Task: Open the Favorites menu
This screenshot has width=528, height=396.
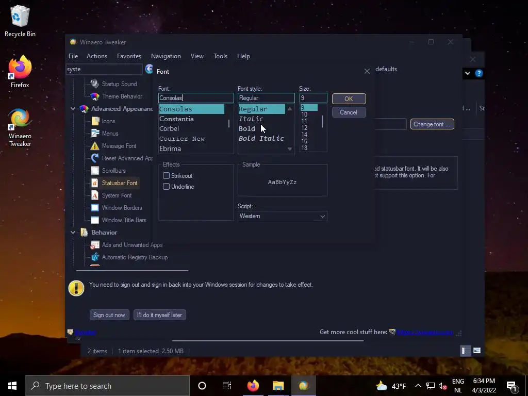Action: (129, 56)
